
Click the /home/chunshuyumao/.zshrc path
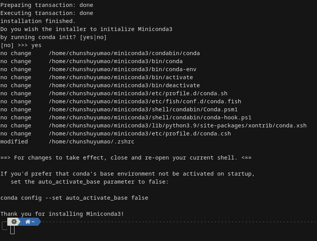click(91, 142)
